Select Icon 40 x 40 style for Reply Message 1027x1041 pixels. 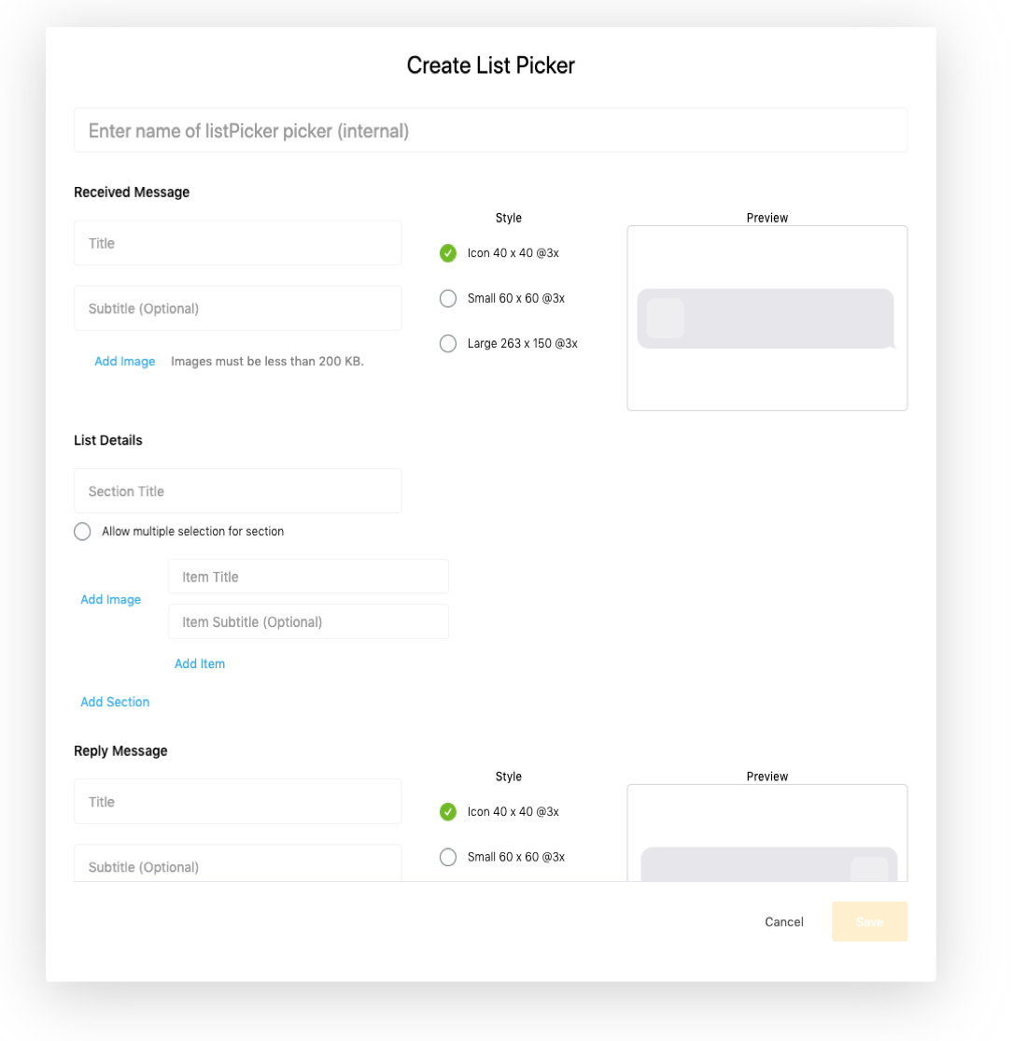[448, 811]
